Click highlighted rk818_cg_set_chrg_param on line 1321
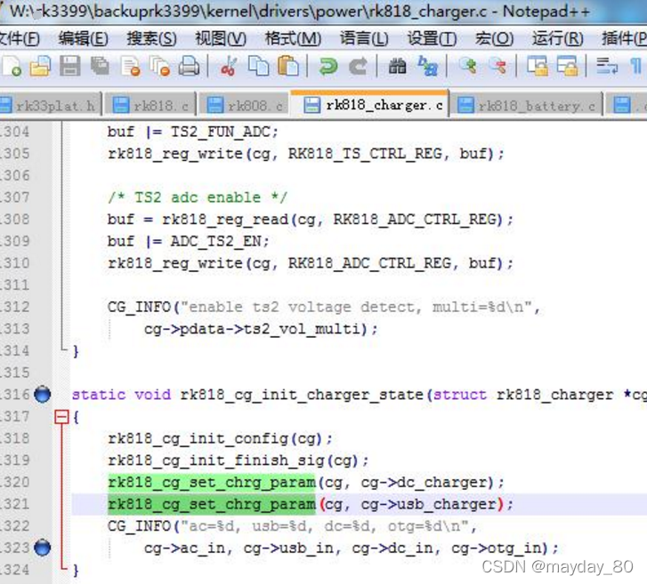Screen dimensions: 647x584 pyautogui.click(x=211, y=505)
